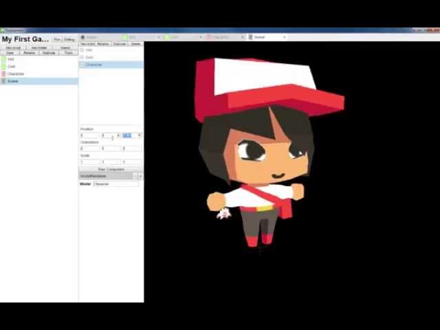Click the Duplicate button in scene actor toolbar
This screenshot has width=440, height=330.
120,44
